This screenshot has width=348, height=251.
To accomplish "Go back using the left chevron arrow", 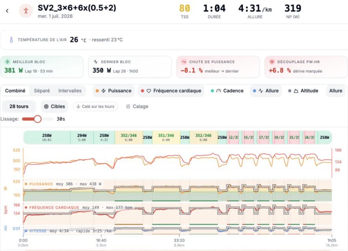I will 7,11.
